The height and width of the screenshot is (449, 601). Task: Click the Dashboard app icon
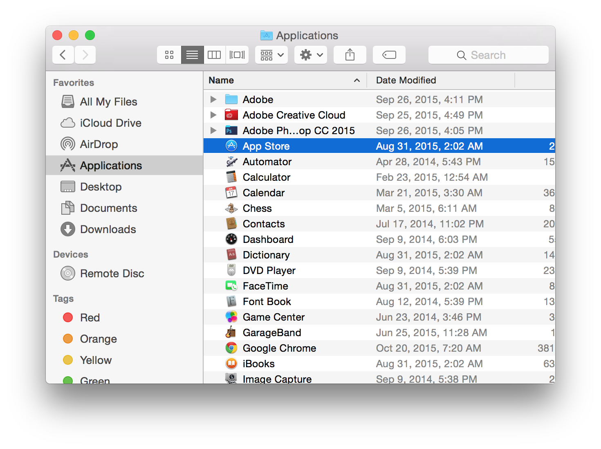231,239
